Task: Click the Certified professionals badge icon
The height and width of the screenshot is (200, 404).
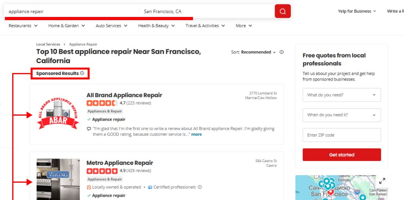Action: coord(150,187)
